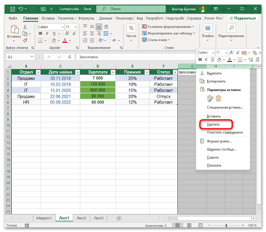Viewport: 266px width, 232px height.
Task: Toggle bold Ж in the ribbon Font group
Action: (x=40, y=34)
